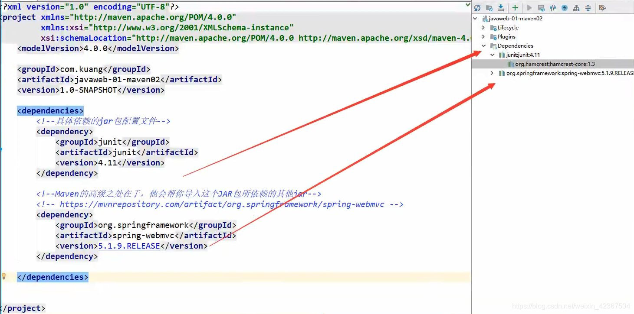Click junit artifactId line
Viewport: 634px width, 314px height.
127,152
